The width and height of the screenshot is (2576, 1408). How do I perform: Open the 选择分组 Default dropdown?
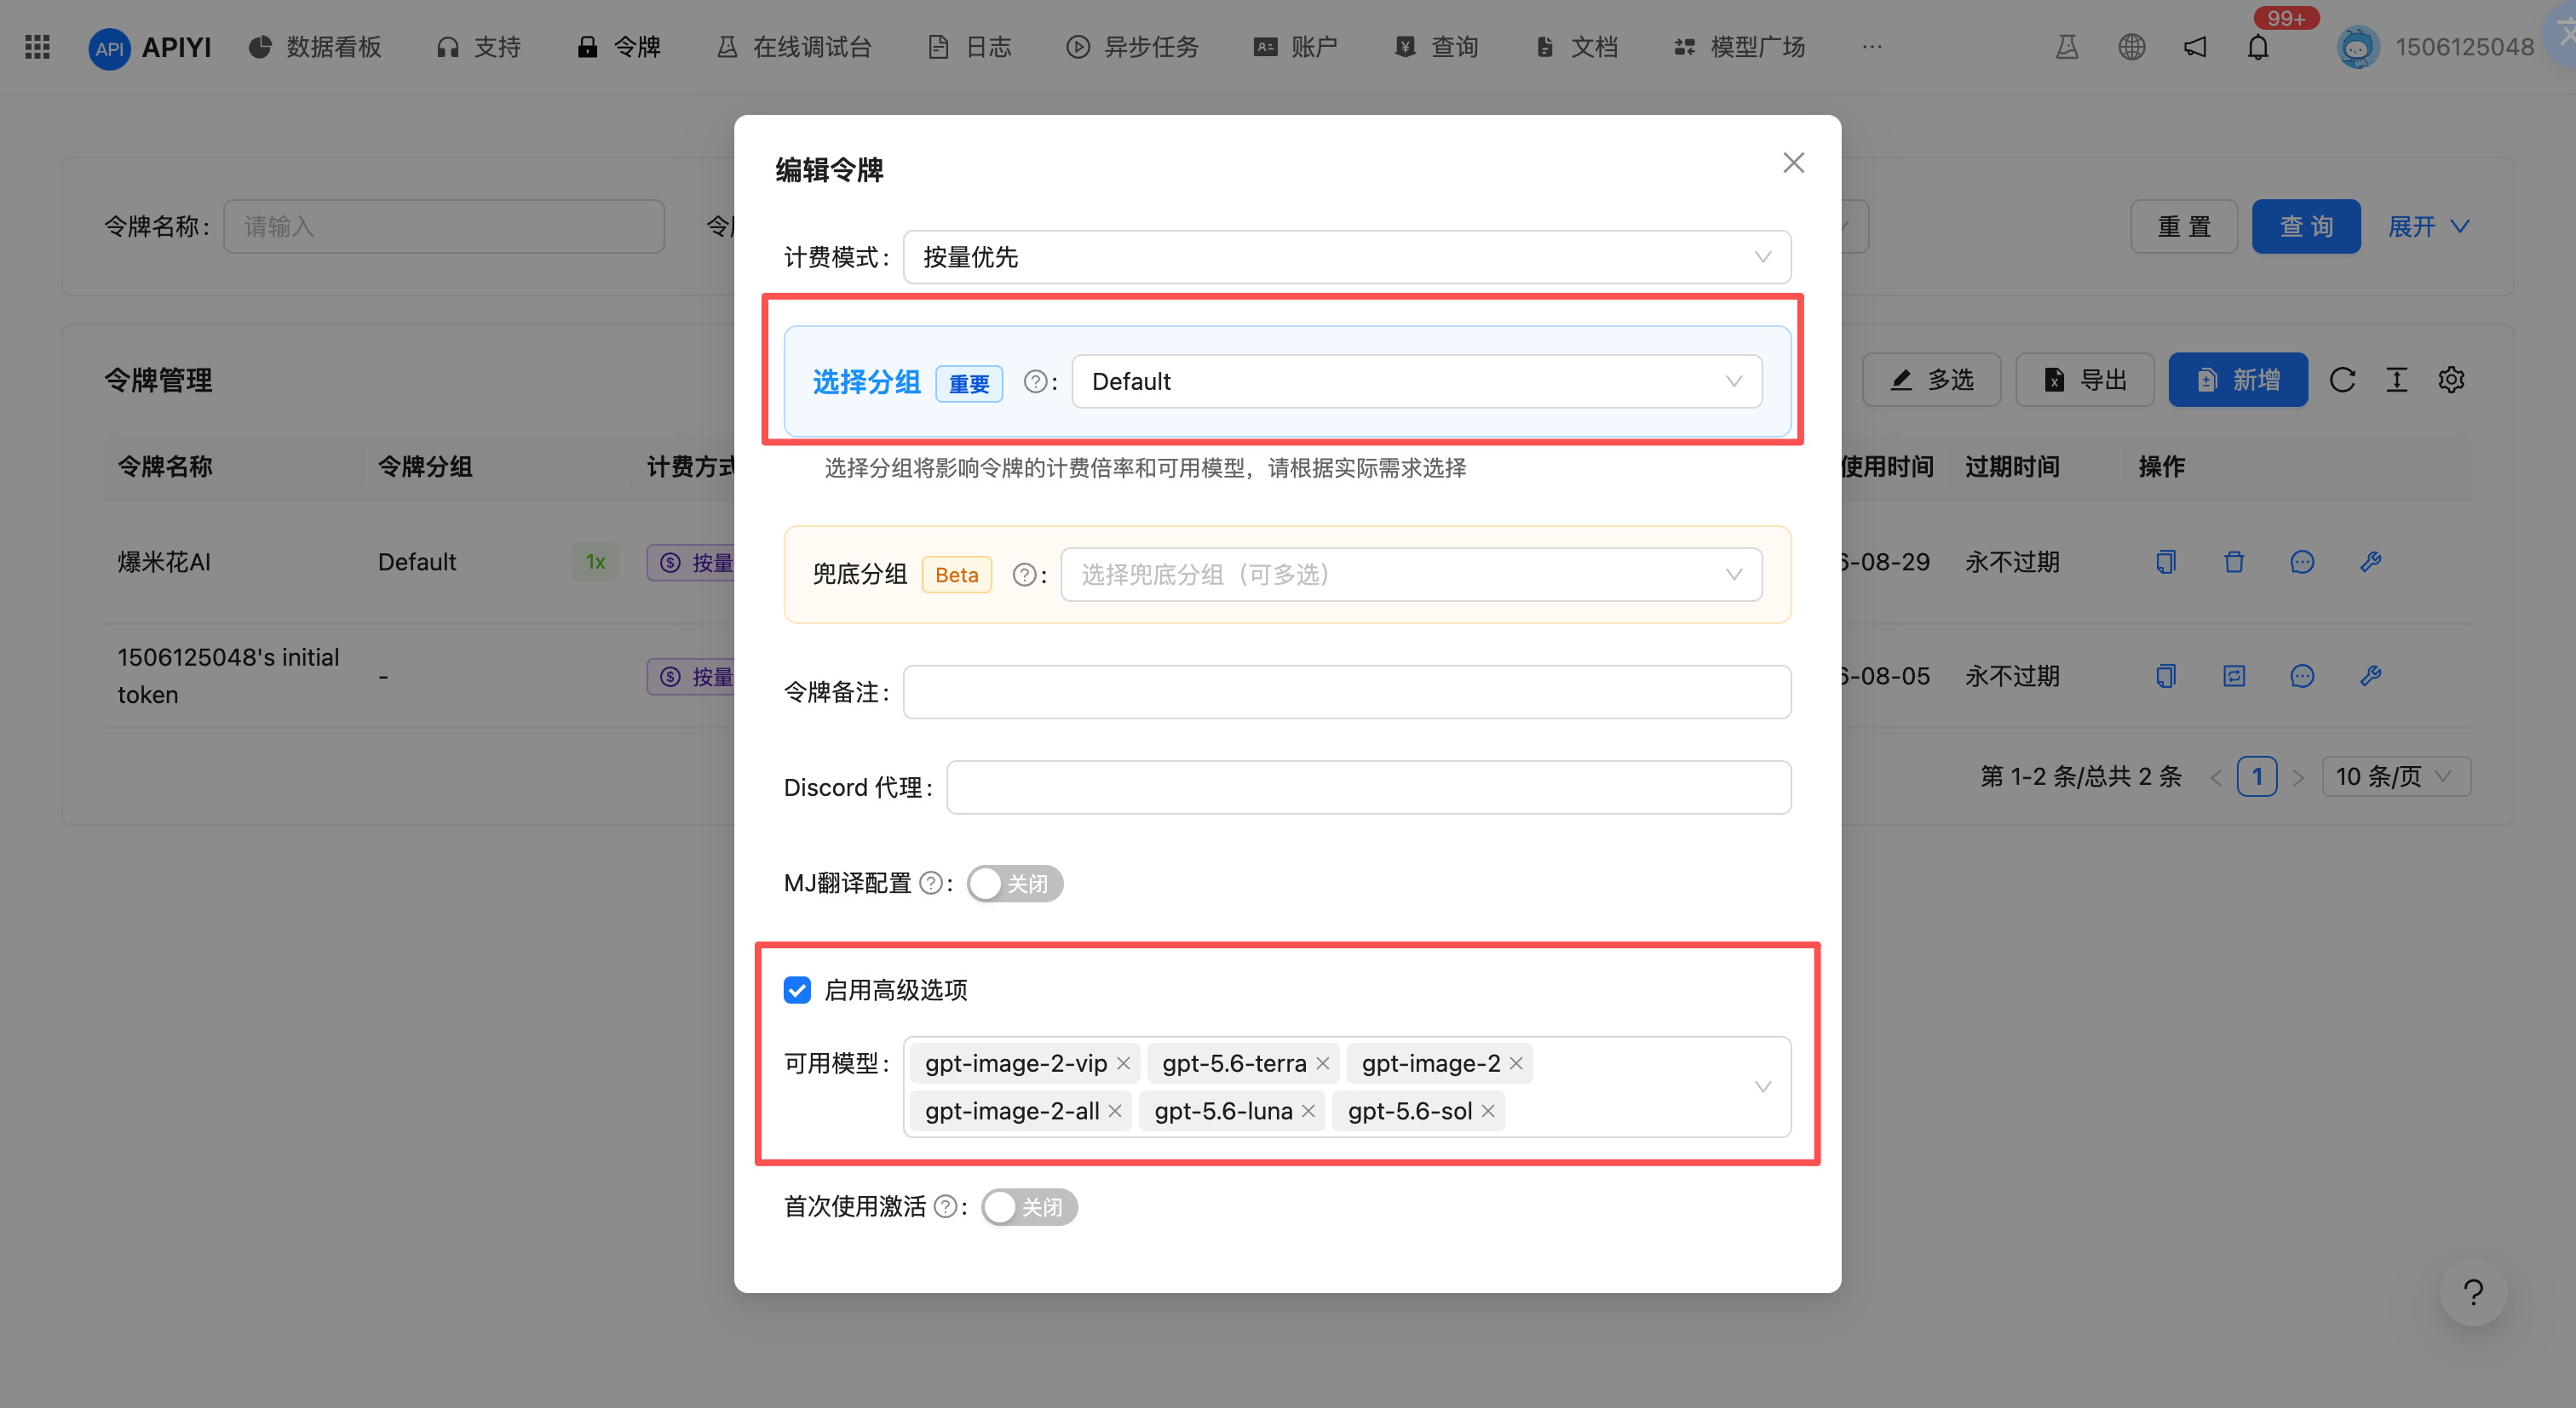pyautogui.click(x=1416, y=381)
